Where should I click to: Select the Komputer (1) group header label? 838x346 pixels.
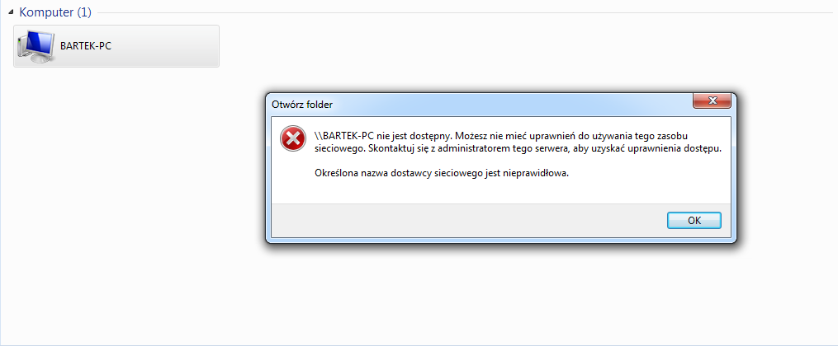click(55, 12)
